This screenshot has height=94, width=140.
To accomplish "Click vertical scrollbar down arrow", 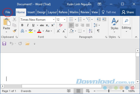I will click(138, 82).
